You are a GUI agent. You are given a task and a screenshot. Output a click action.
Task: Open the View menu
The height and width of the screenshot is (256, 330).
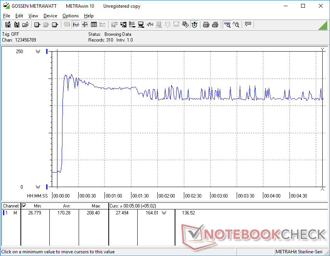click(33, 16)
